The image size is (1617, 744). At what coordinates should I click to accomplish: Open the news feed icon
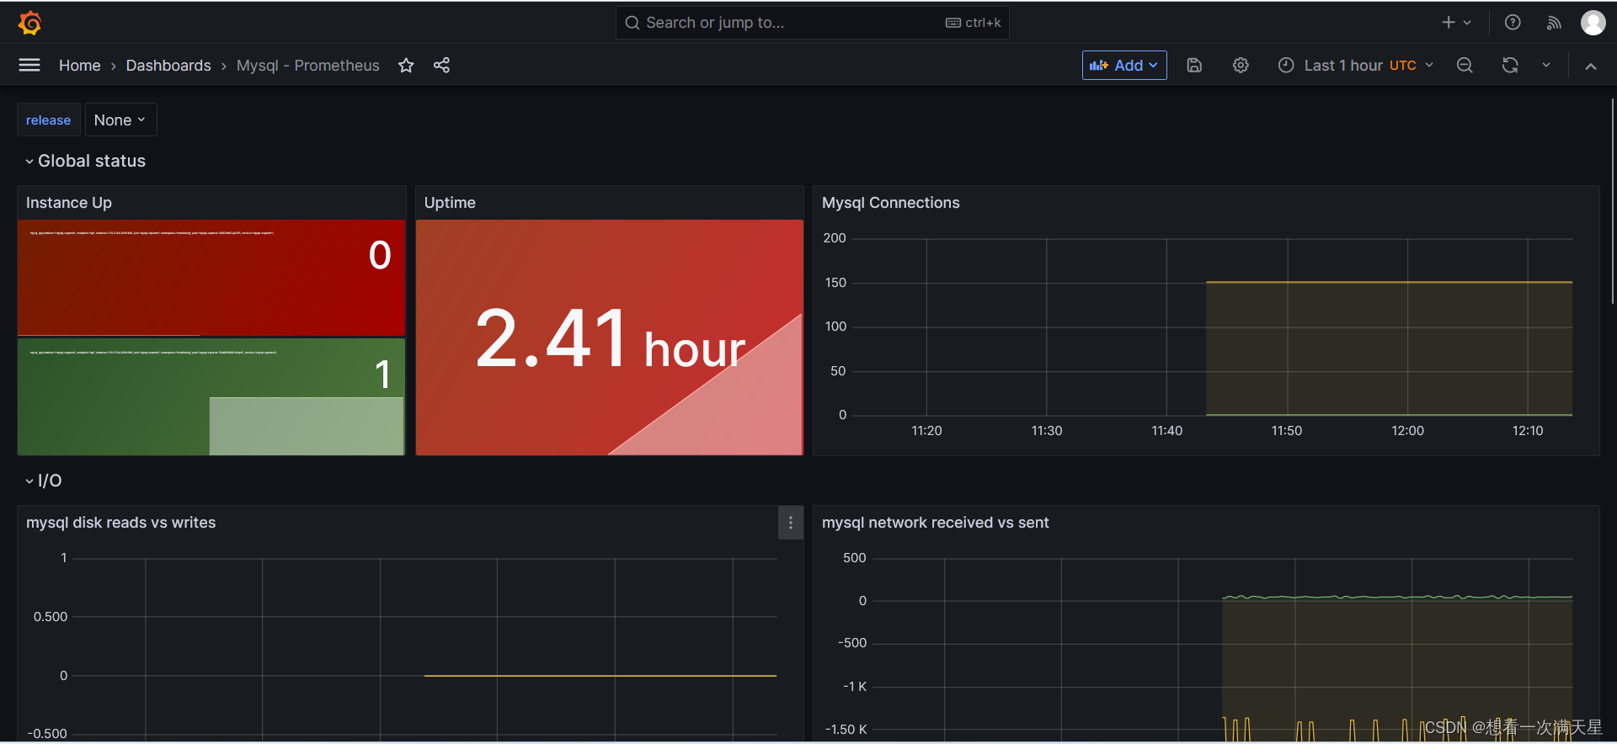coord(1554,23)
